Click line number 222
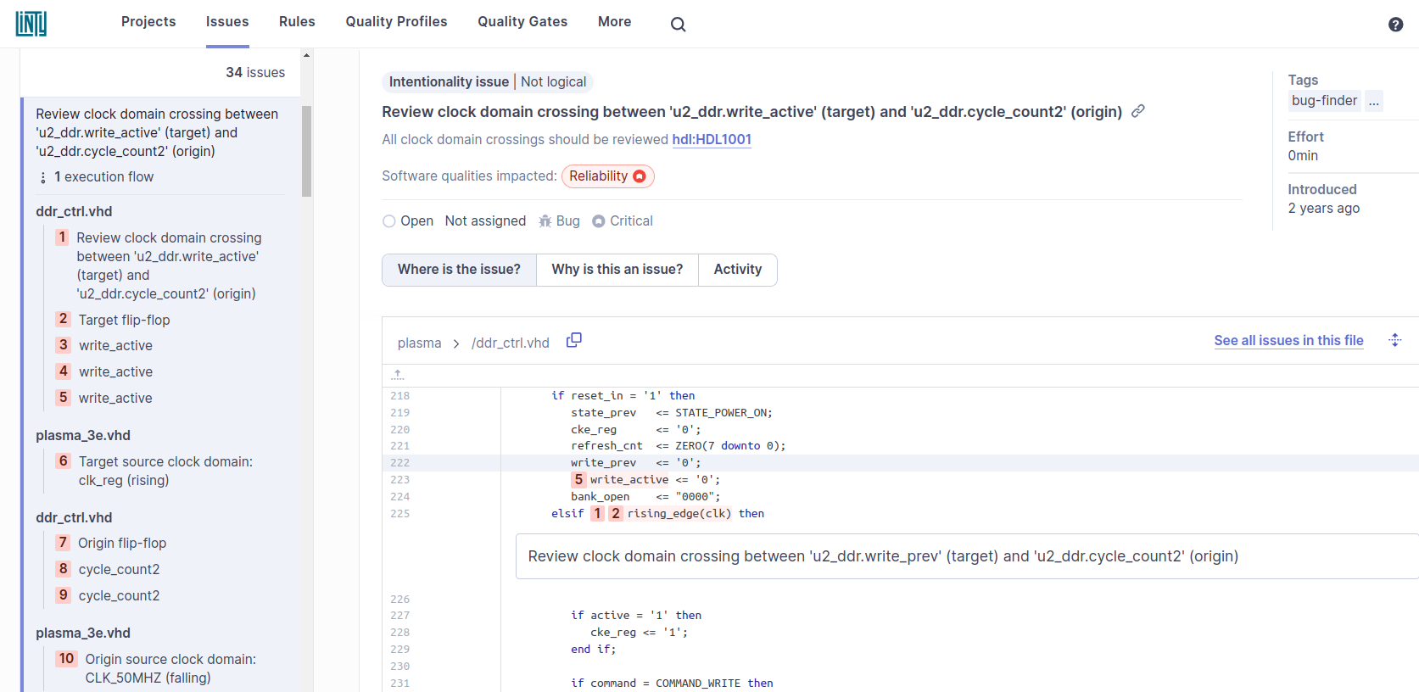Viewport: 1419px width, 692px height. [399, 463]
